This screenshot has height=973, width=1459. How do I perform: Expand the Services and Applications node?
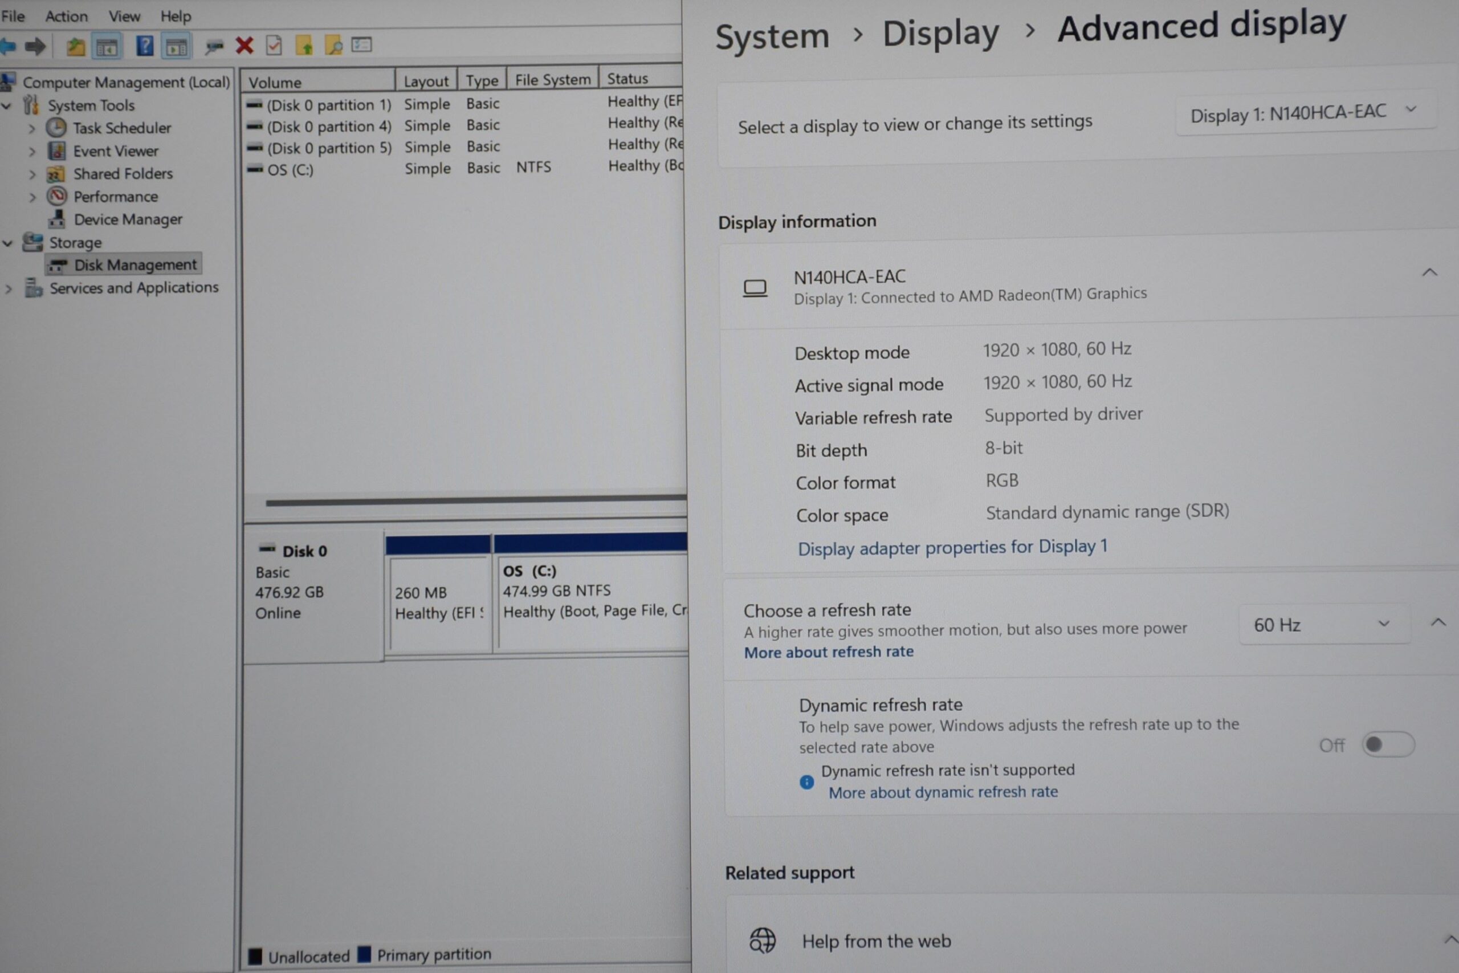point(9,289)
